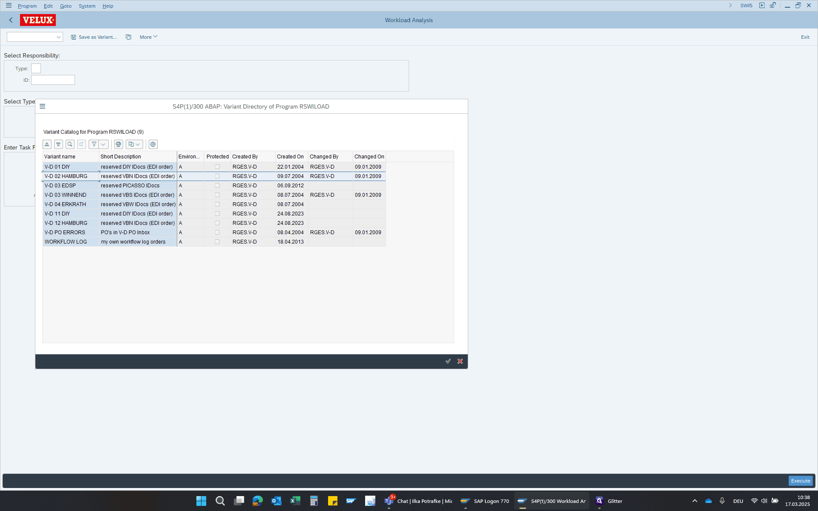Apply the set filter funnel icon
This screenshot has height=511, width=818.
coord(94,144)
